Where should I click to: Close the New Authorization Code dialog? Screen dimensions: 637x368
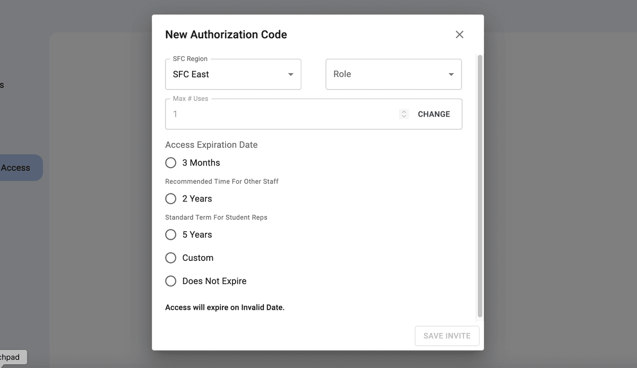[x=459, y=34]
